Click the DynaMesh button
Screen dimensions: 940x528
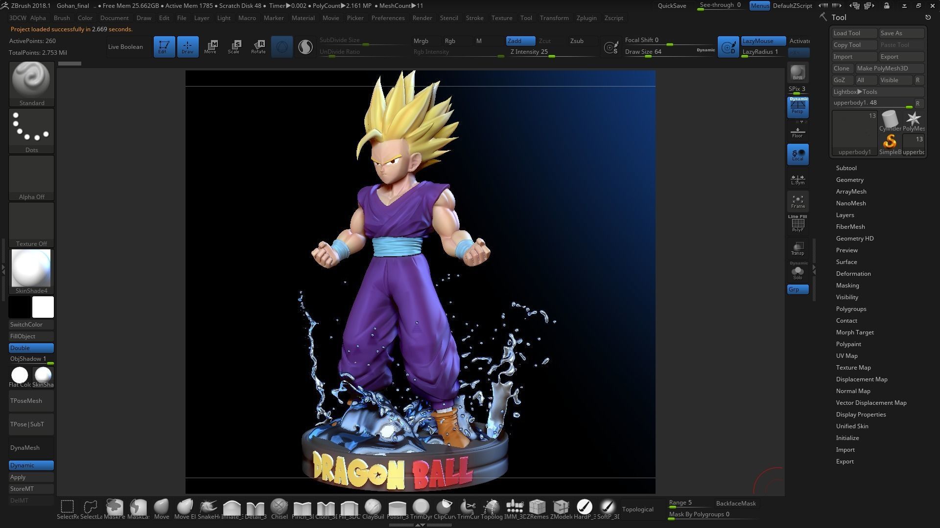pos(31,448)
